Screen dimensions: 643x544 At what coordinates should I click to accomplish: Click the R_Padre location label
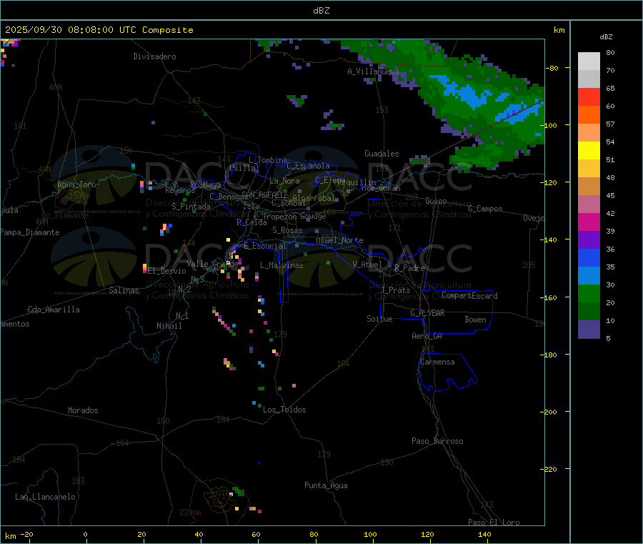(x=409, y=268)
